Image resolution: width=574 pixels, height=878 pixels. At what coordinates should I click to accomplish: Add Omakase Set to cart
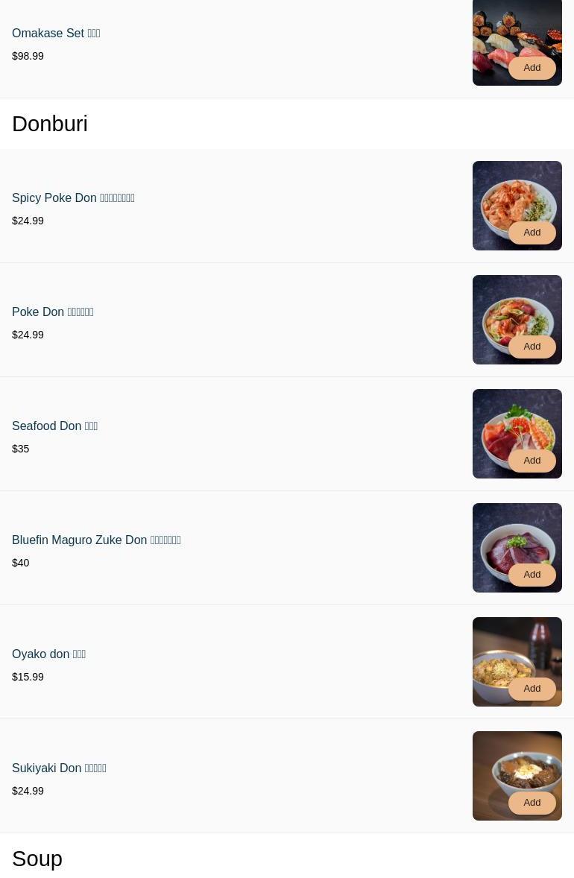[532, 68]
